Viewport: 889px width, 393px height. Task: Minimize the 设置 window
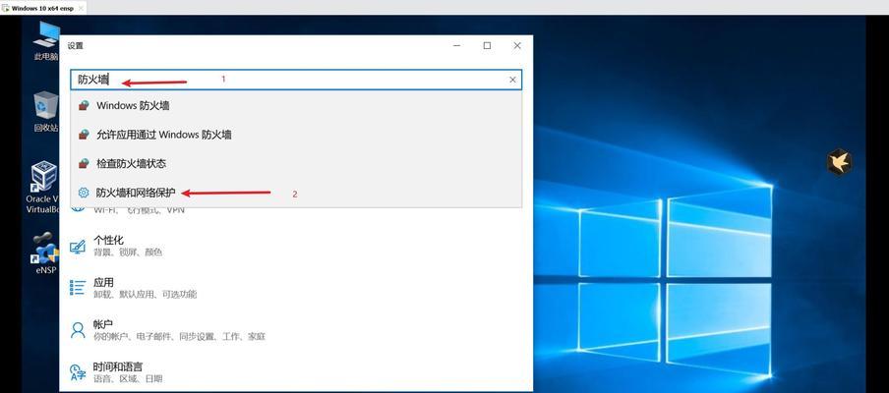(457, 46)
